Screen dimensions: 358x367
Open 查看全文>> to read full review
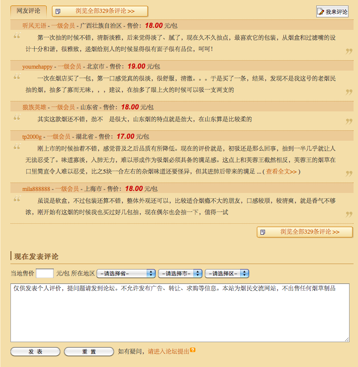coord(281,172)
